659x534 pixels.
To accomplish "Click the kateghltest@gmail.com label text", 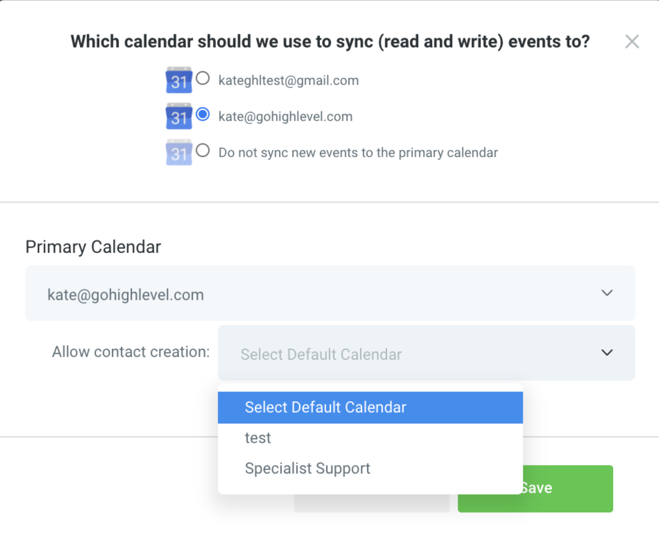I will pos(288,80).
